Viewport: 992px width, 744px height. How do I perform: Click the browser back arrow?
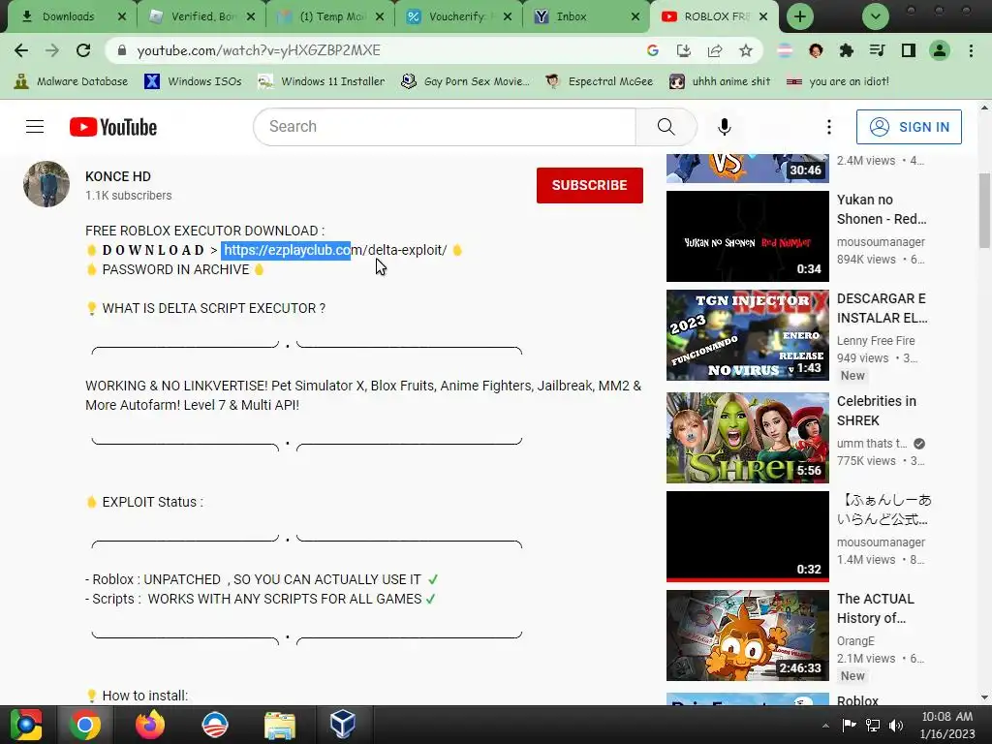21,50
